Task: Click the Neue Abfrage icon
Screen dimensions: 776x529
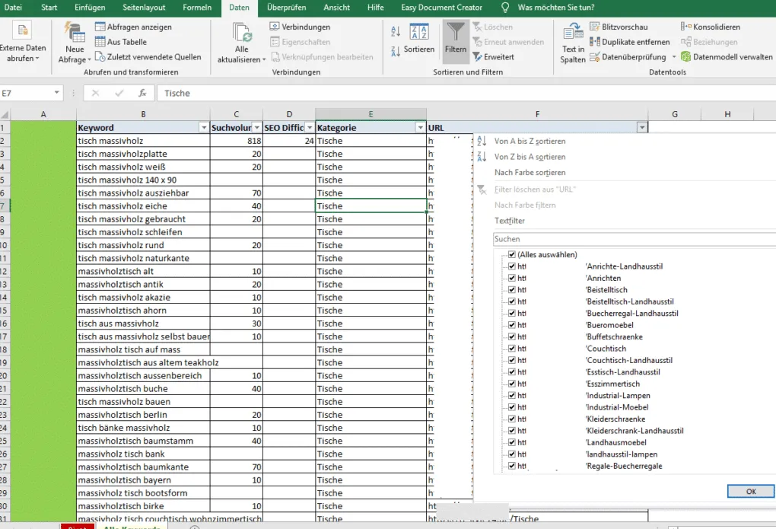Action: (x=75, y=33)
